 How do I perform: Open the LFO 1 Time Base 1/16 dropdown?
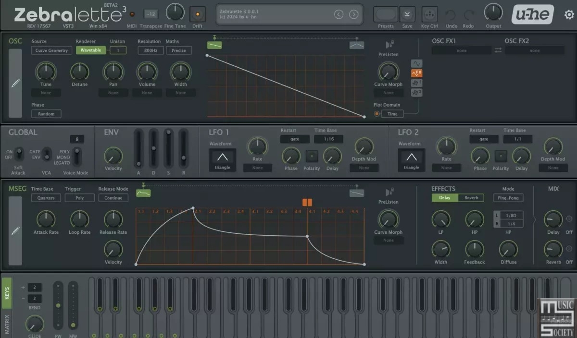328,139
